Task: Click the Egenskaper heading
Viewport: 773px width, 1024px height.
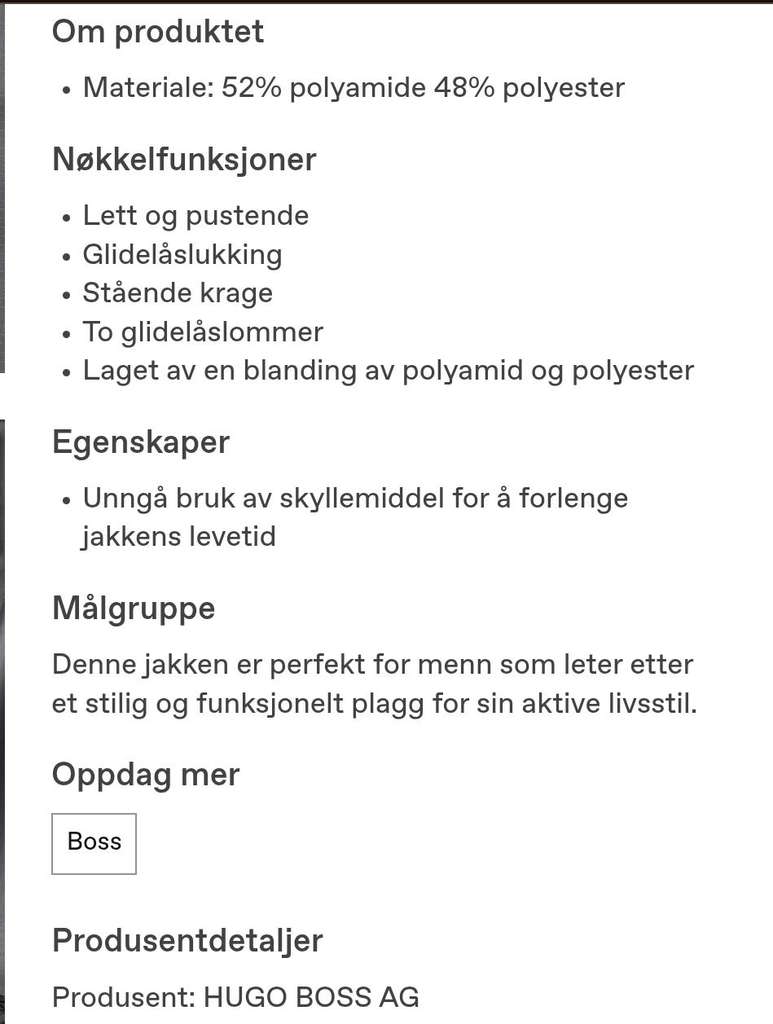Action: click(140, 442)
